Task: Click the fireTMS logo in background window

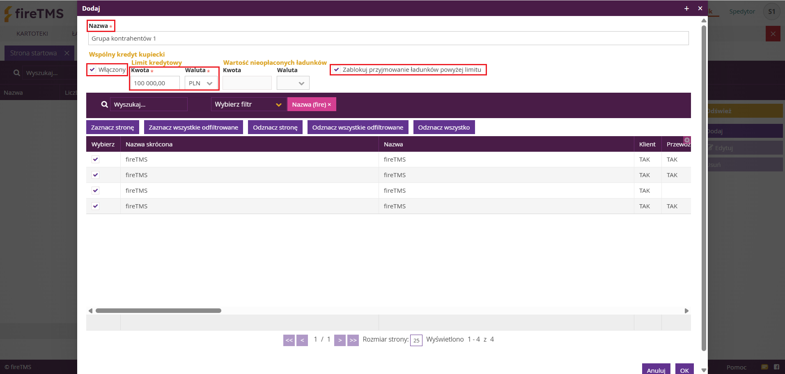Action: tap(34, 14)
